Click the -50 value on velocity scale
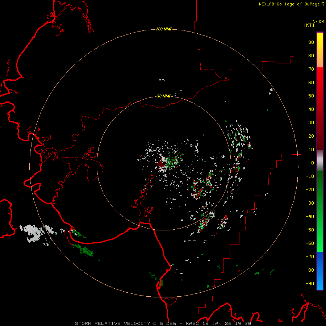 pyautogui.click(x=310, y=230)
